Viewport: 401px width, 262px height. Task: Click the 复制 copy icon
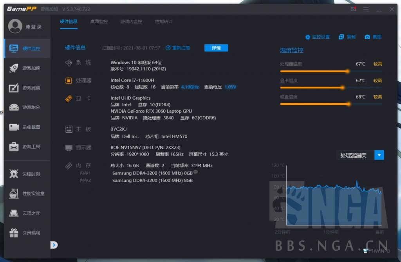(341, 37)
